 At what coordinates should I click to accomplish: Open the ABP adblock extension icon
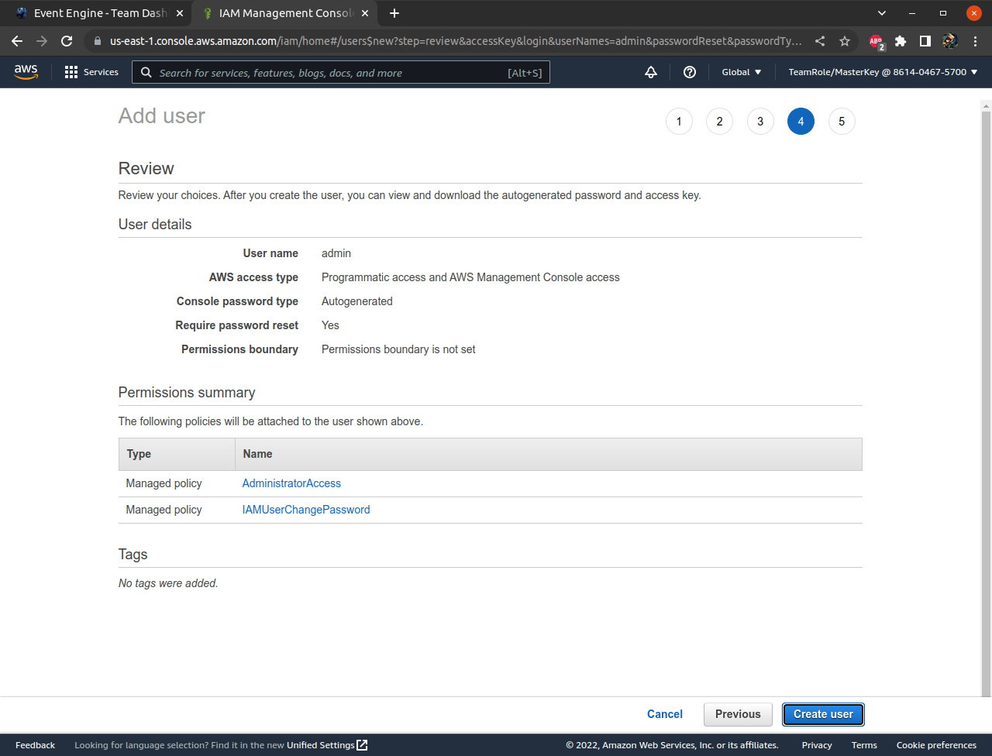pyautogui.click(x=877, y=42)
